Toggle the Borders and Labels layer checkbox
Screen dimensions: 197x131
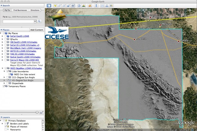pos(5,124)
